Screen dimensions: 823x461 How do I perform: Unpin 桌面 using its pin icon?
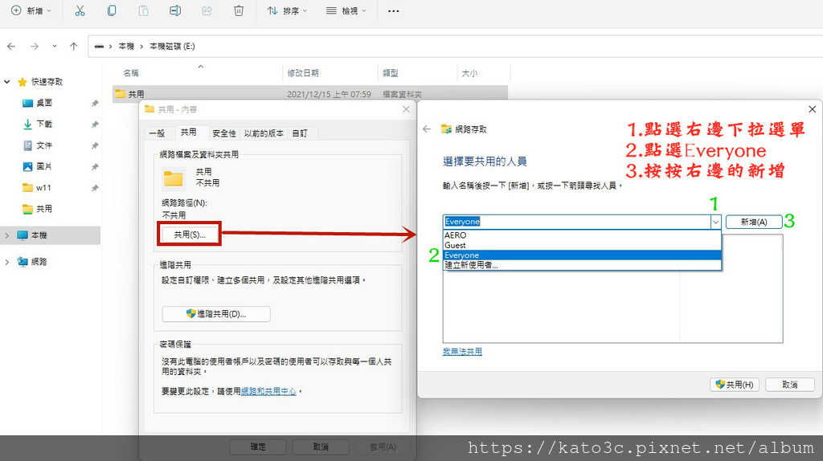click(x=95, y=104)
